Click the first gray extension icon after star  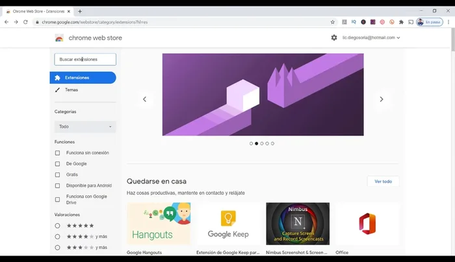(344, 22)
